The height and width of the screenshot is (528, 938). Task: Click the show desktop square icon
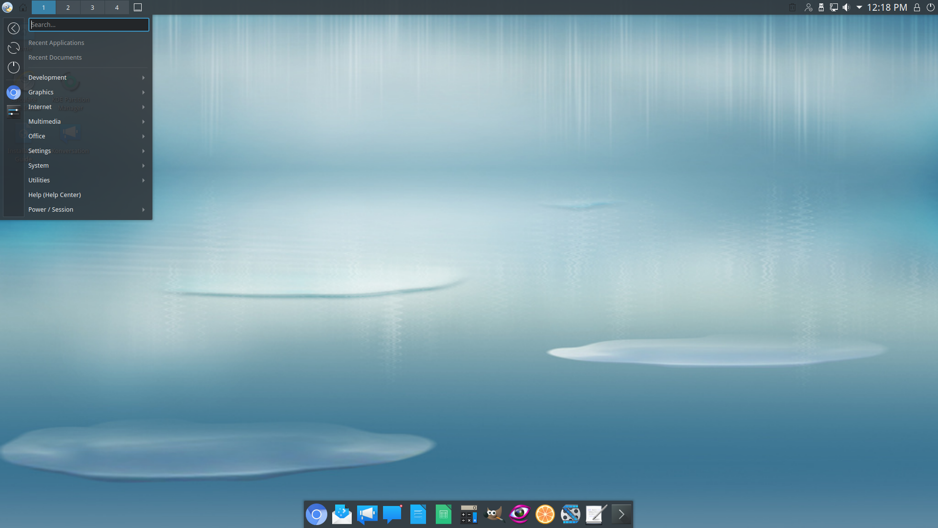point(138,7)
